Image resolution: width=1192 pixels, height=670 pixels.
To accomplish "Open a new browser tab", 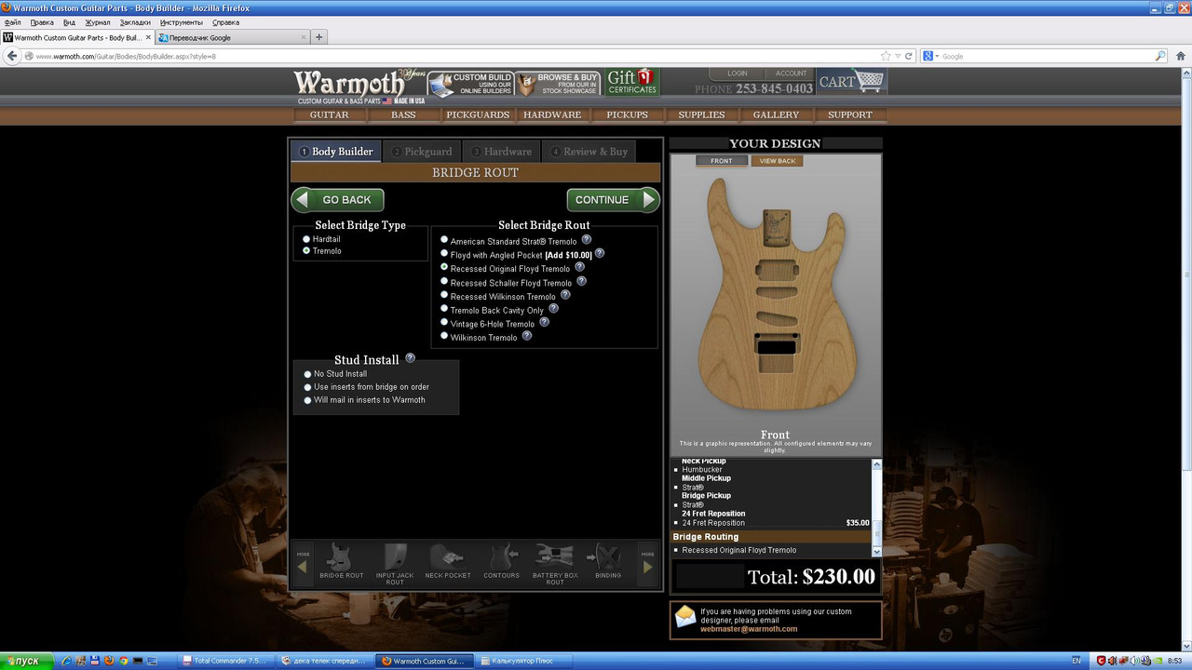I will [319, 37].
